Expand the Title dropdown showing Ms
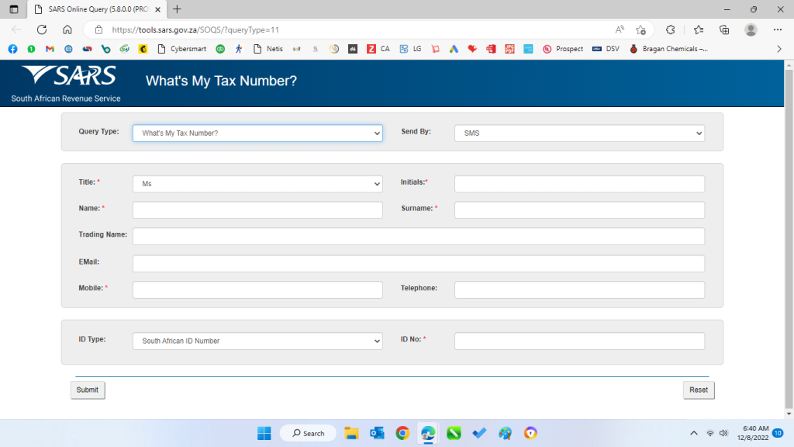 (257, 184)
